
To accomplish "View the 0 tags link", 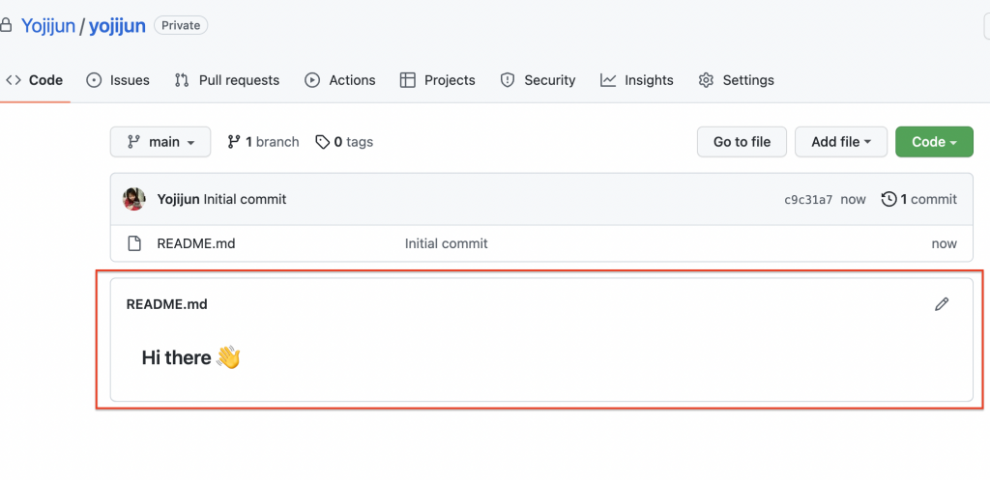I will [344, 142].
